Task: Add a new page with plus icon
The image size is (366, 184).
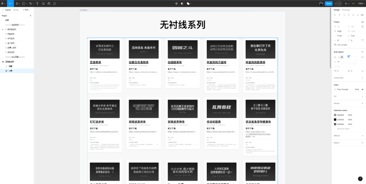Action: tap(30, 16)
